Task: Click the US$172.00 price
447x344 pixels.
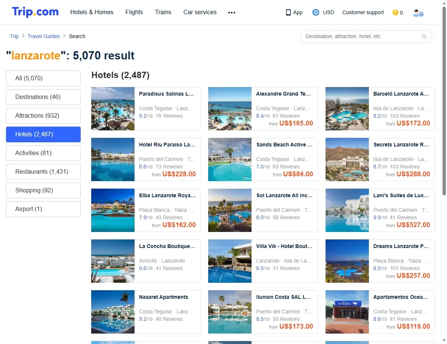Action: point(413,123)
